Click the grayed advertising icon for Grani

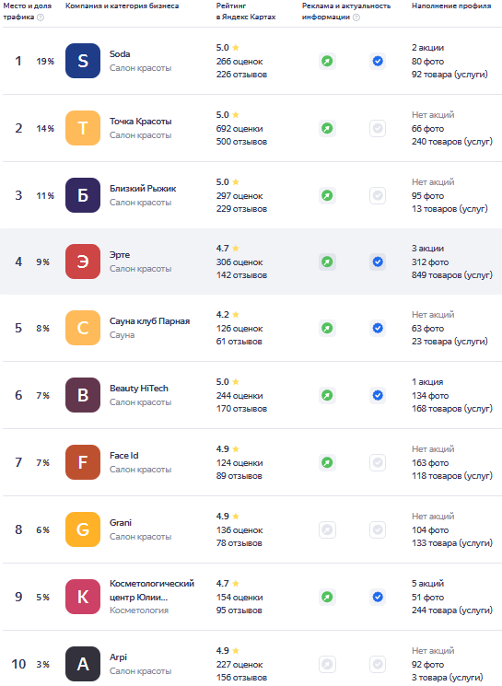pos(327,529)
